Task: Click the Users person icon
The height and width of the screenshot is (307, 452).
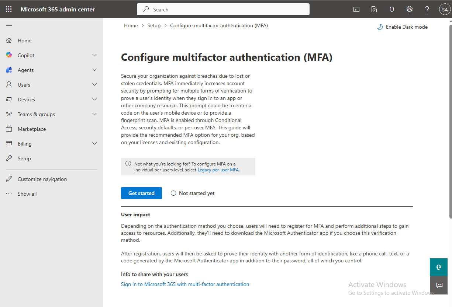Action: [9, 85]
